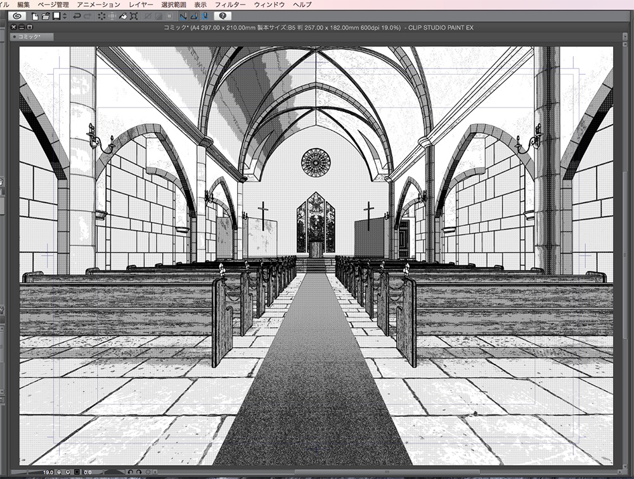Open the アニメーション menu
Screen dimensions: 634x479
(99, 4)
